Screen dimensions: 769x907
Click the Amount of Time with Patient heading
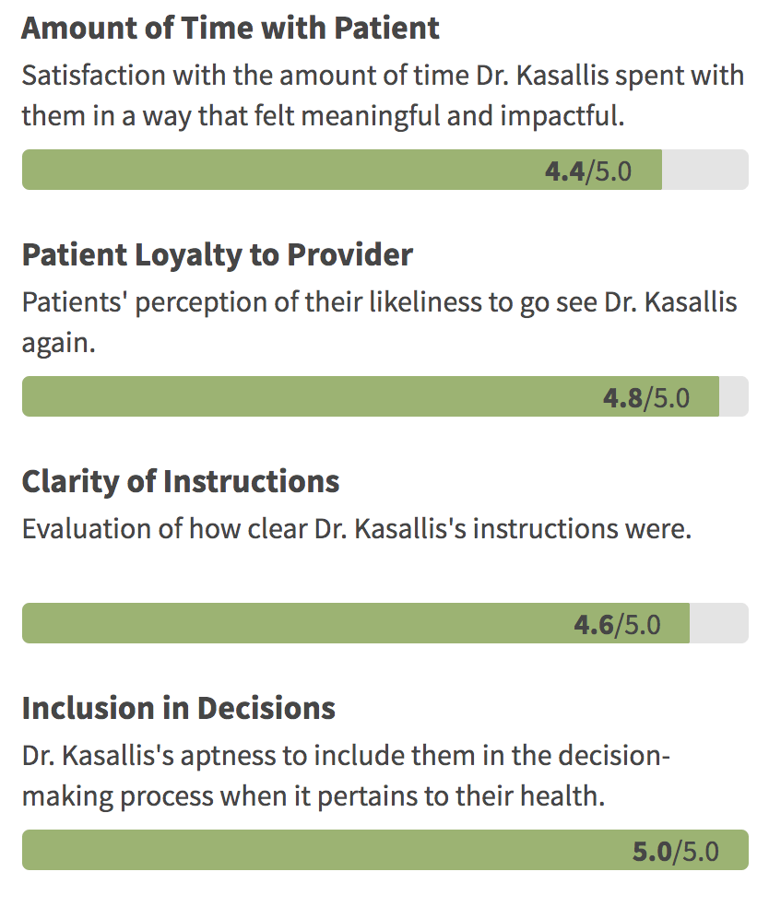tap(231, 28)
